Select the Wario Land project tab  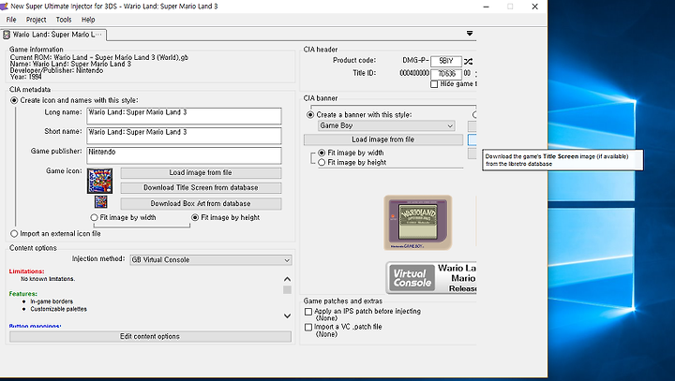(x=53, y=35)
